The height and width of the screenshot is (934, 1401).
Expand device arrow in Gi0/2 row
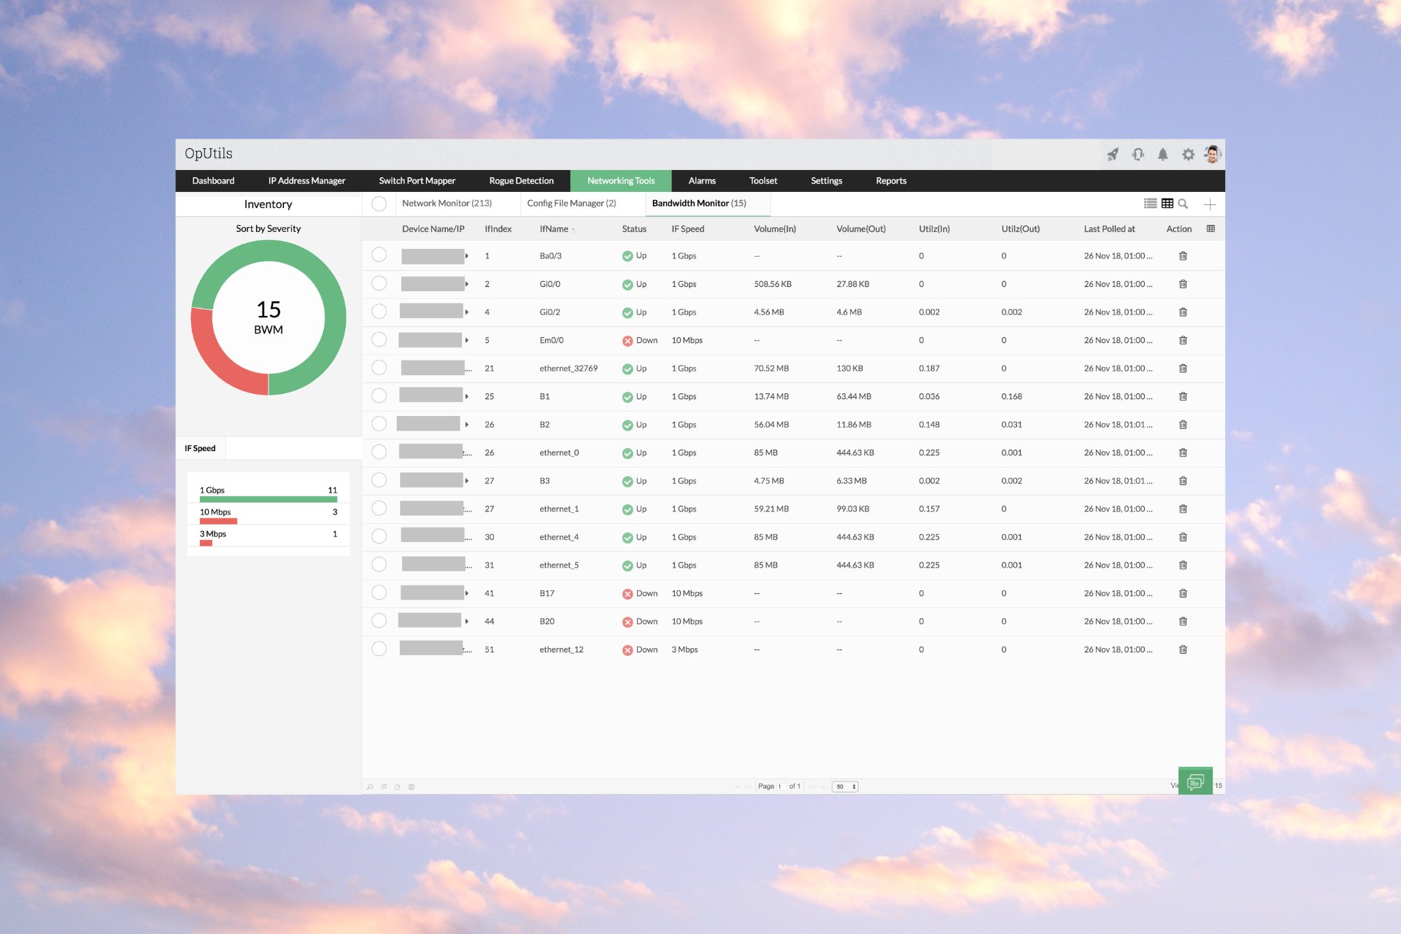pyautogui.click(x=467, y=312)
